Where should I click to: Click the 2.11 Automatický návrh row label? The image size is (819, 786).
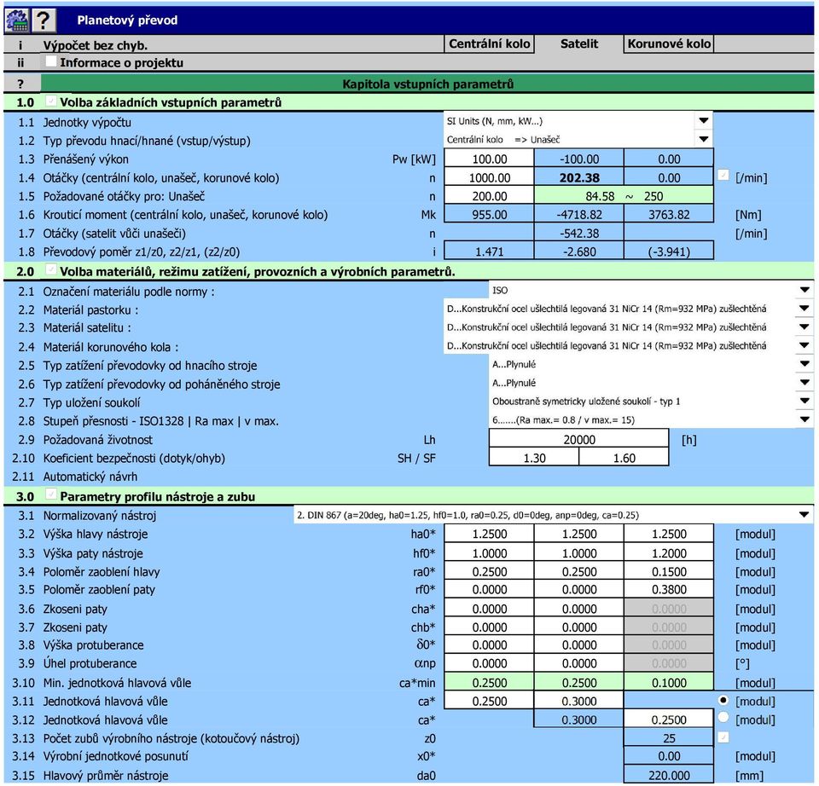click(90, 477)
